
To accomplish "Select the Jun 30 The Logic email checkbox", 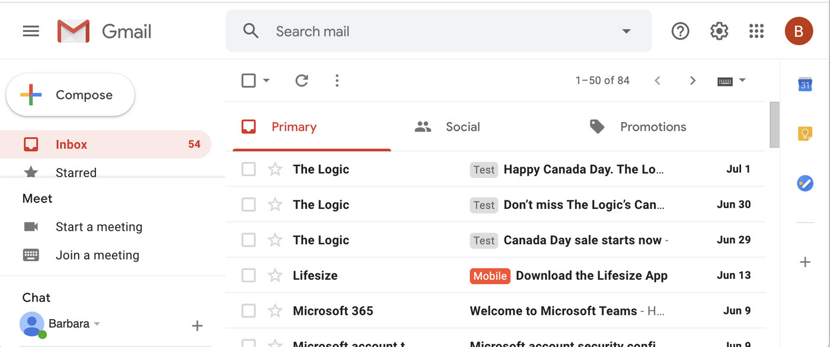I will tap(249, 205).
